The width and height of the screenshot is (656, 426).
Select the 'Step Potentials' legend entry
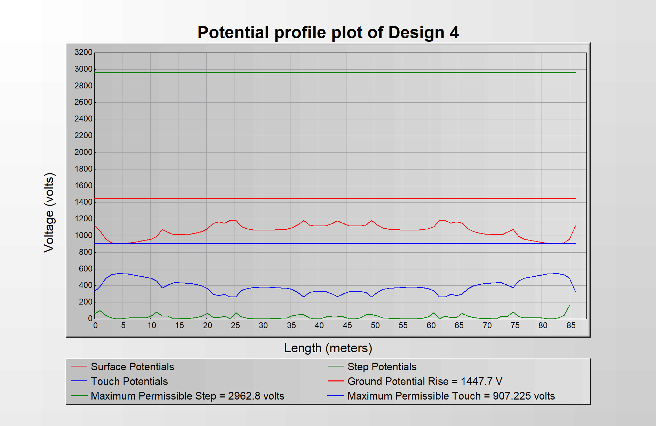click(x=382, y=367)
